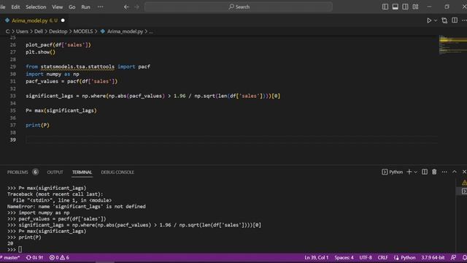Image resolution: width=467 pixels, height=263 pixels.
Task: Expand the breadcrumb trailing ellipsis
Action: (151, 31)
